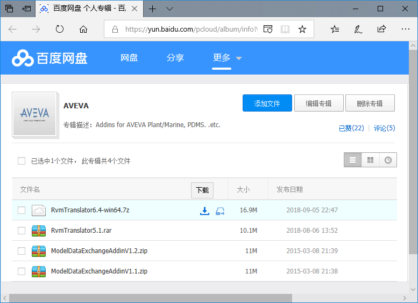Open the reading view book icon
Image resolution: width=418 pixels, height=303 pixels.
(x=285, y=29)
